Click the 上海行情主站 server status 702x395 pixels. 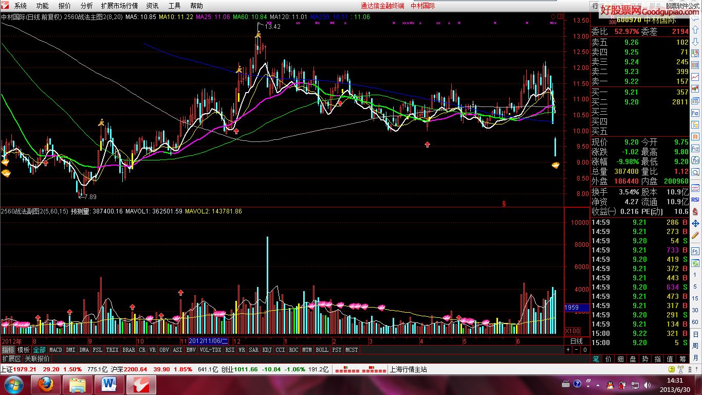click(x=409, y=369)
